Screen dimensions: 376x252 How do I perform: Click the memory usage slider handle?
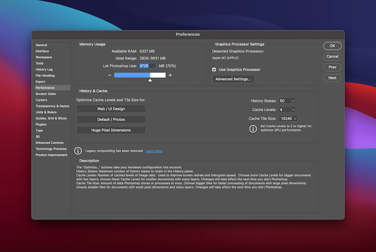tap(150, 80)
